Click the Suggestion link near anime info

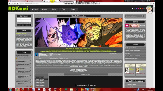[x=113, y=53]
